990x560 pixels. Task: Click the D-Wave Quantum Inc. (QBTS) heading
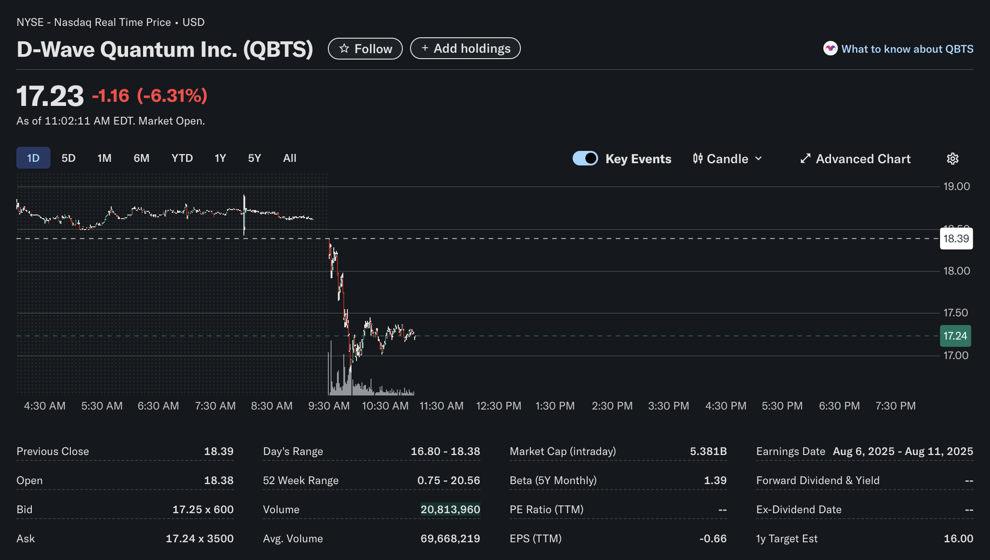[165, 49]
